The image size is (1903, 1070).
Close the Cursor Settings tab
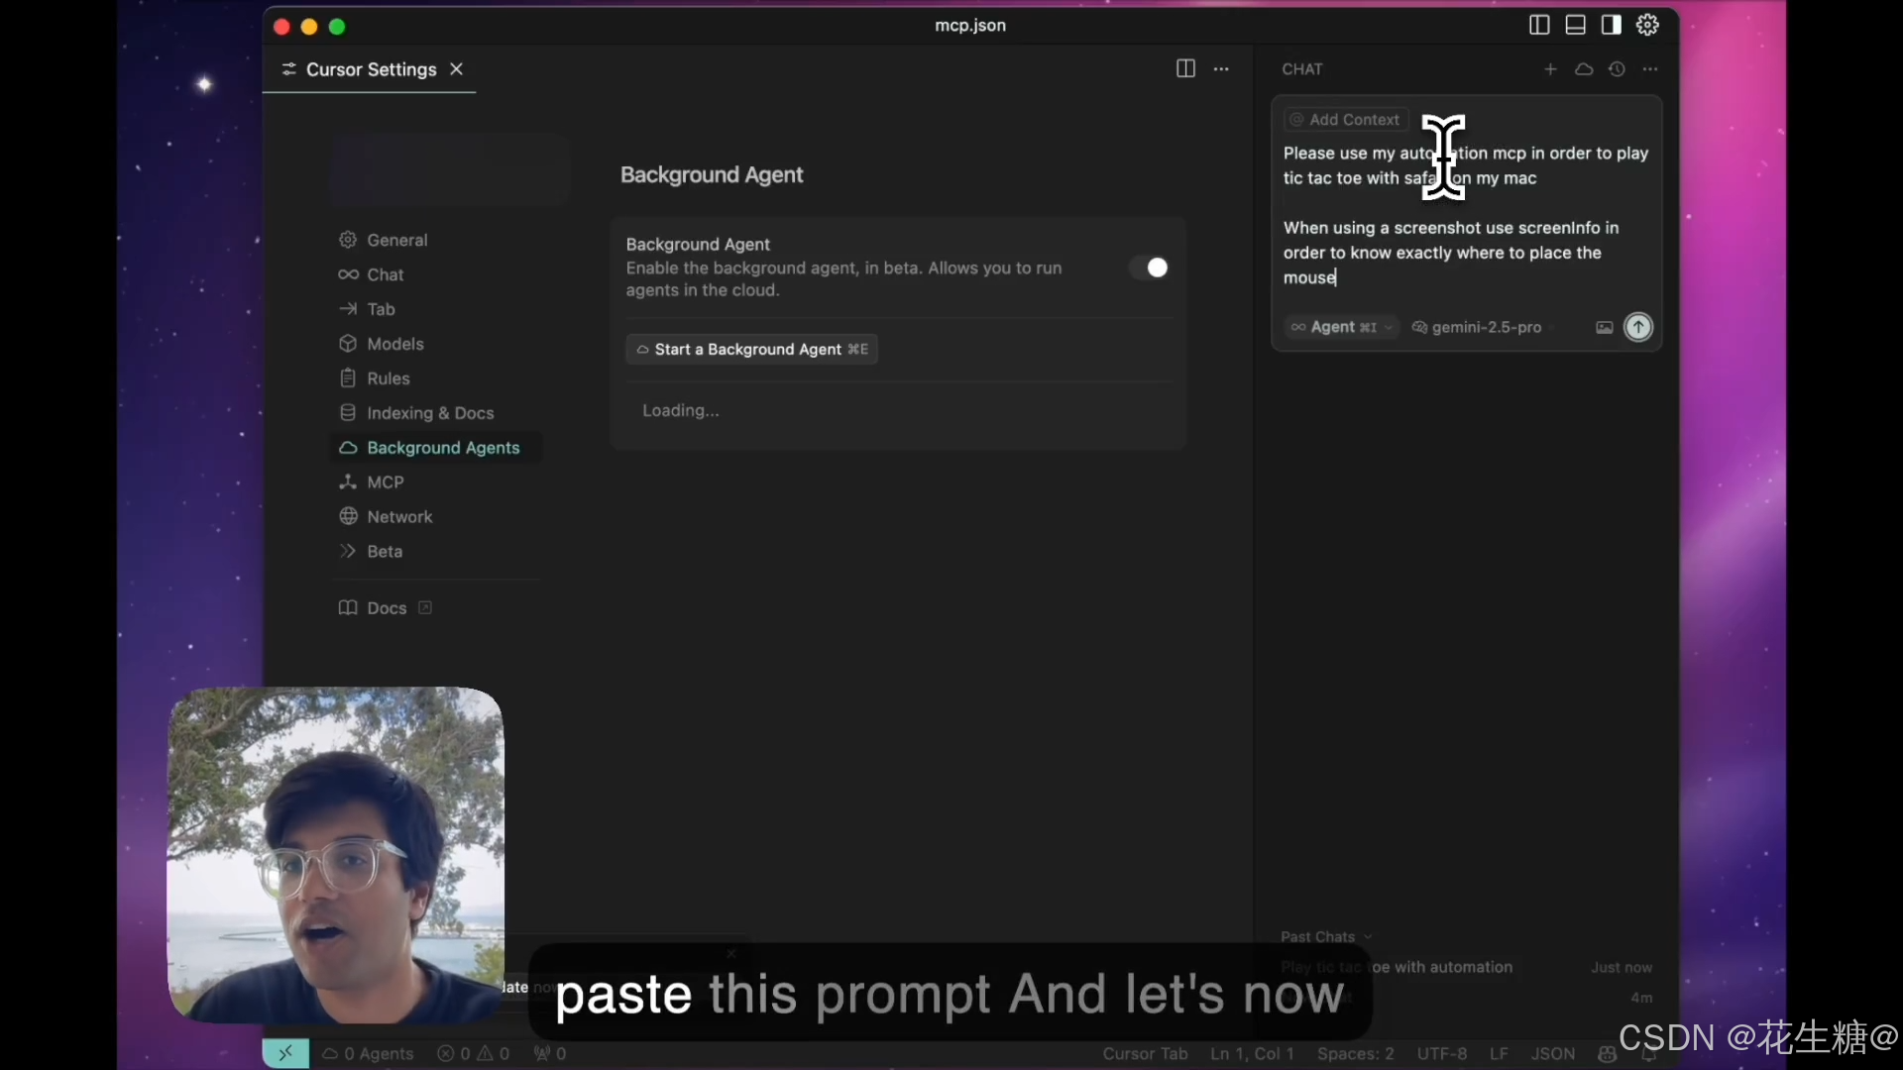click(x=456, y=69)
